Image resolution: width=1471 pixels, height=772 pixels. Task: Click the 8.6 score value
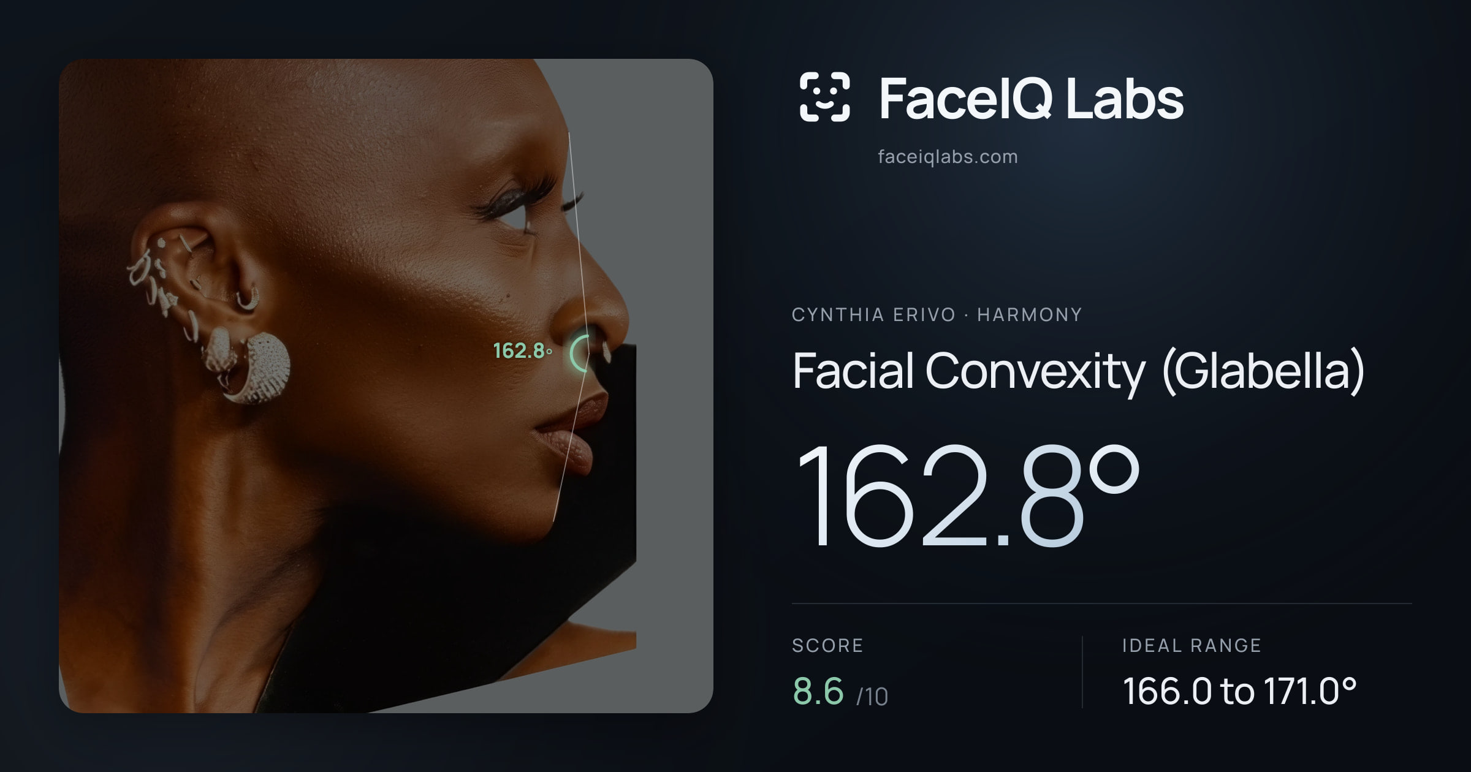(818, 691)
